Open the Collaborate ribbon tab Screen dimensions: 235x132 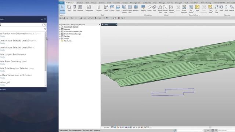point(147,3)
